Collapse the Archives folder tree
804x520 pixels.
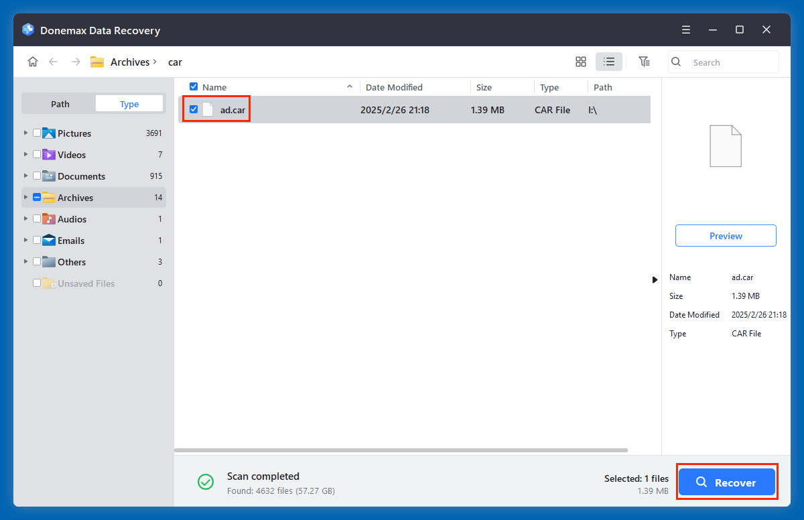(25, 197)
